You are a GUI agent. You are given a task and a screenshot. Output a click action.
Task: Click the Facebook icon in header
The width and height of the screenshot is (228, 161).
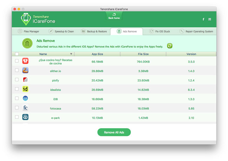pos(203,19)
